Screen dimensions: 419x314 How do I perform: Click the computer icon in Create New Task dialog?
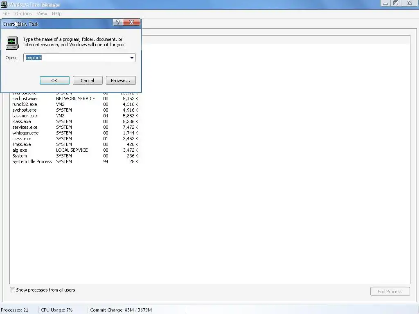pos(12,43)
